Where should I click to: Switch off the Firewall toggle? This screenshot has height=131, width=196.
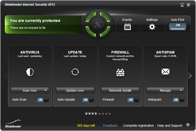[133, 100]
